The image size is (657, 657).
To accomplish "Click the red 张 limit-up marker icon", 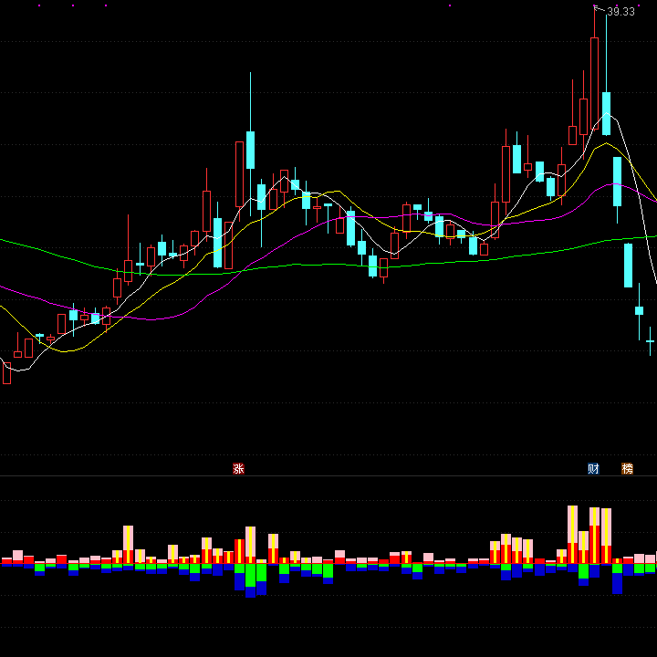I will [238, 468].
